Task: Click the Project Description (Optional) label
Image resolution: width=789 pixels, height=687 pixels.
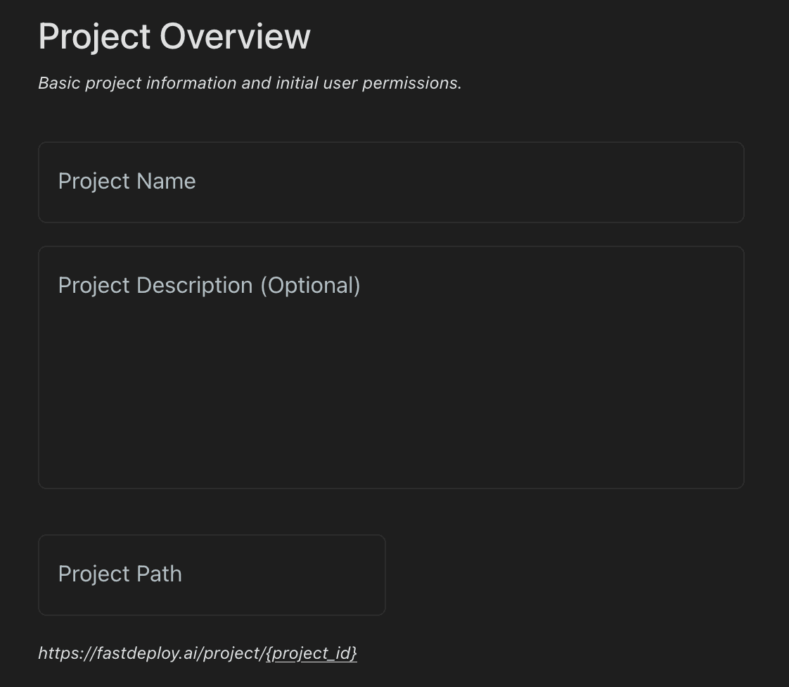Action: tap(209, 285)
